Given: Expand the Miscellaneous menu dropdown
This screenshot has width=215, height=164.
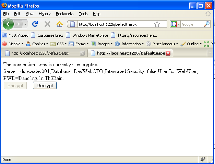Looking at the screenshot, I should pos(177,44).
